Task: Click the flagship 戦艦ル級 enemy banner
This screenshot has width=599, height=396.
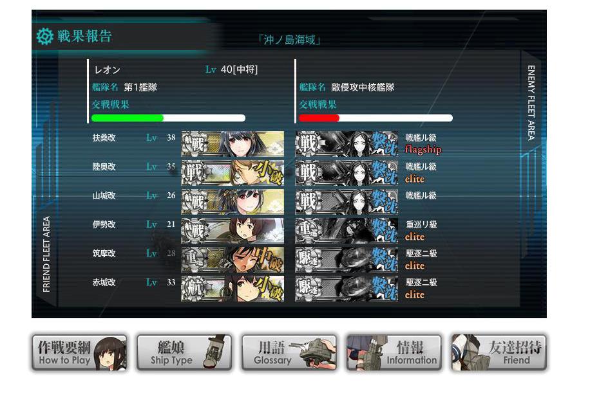Action: pos(347,144)
